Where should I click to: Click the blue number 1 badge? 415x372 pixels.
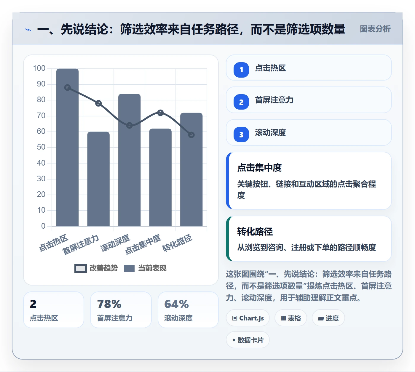pyautogui.click(x=241, y=70)
